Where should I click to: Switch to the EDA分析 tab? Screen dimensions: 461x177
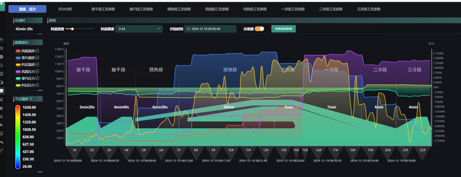[x=65, y=9]
